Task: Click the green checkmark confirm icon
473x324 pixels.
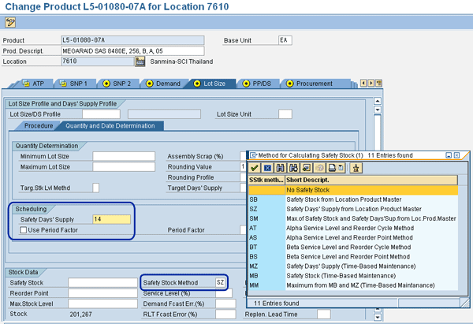Action: (255, 167)
